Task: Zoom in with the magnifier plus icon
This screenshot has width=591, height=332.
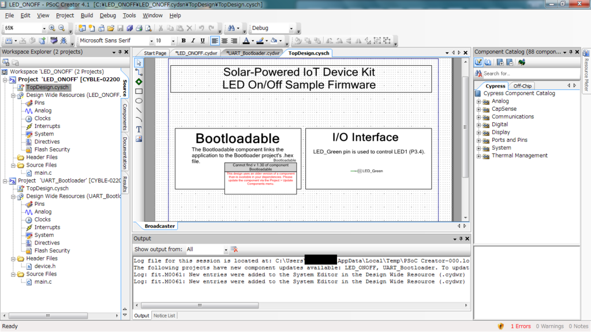Action: 52,28
